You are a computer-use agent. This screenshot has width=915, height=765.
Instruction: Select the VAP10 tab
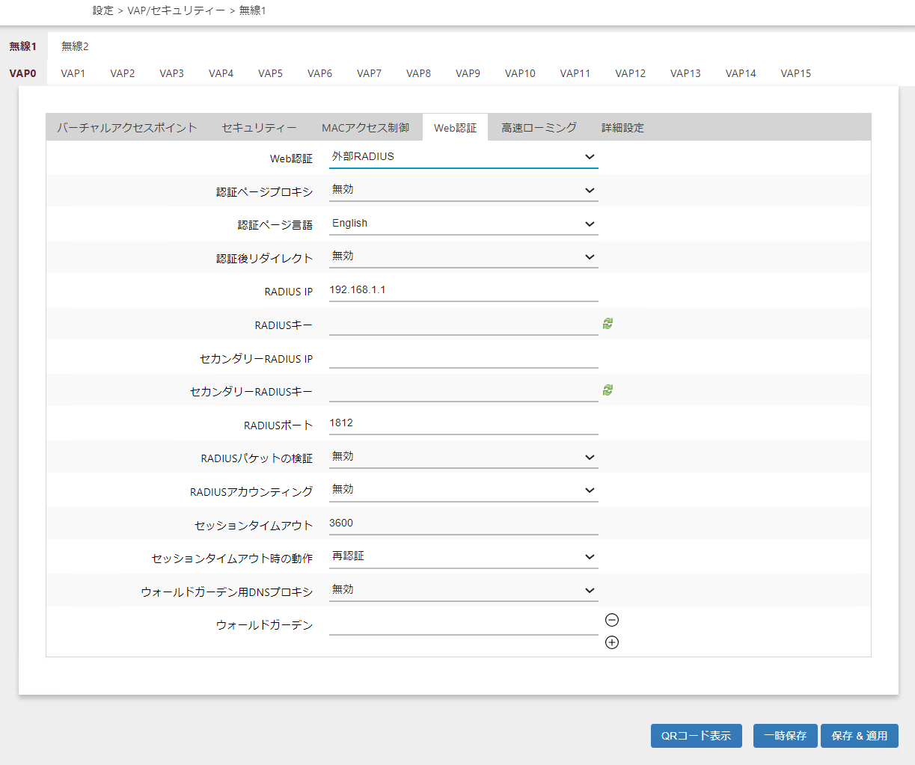coord(521,73)
